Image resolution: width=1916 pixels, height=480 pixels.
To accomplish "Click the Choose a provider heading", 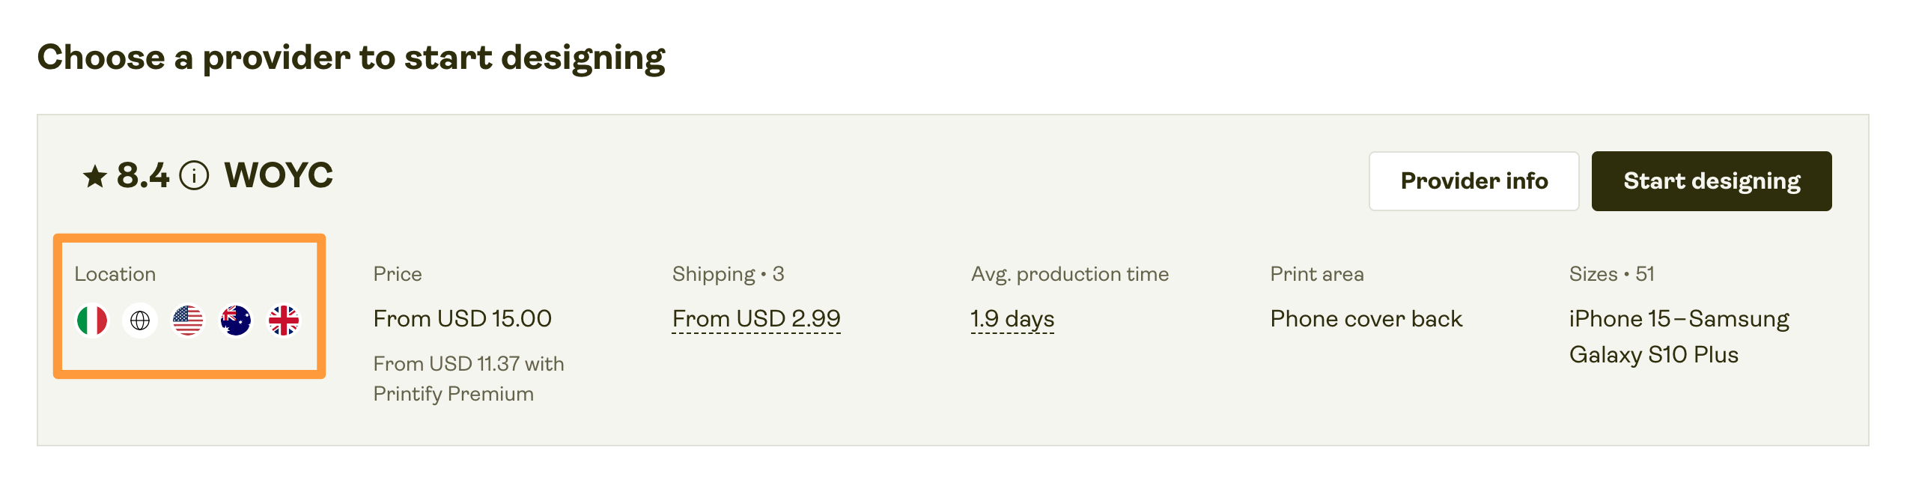I will coord(351,58).
